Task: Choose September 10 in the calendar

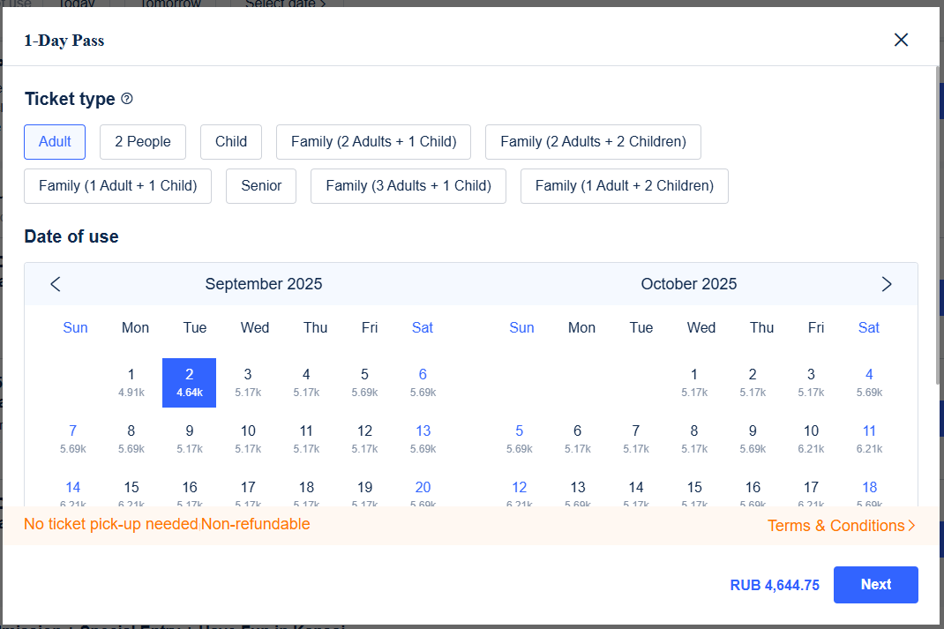Action: pos(247,439)
